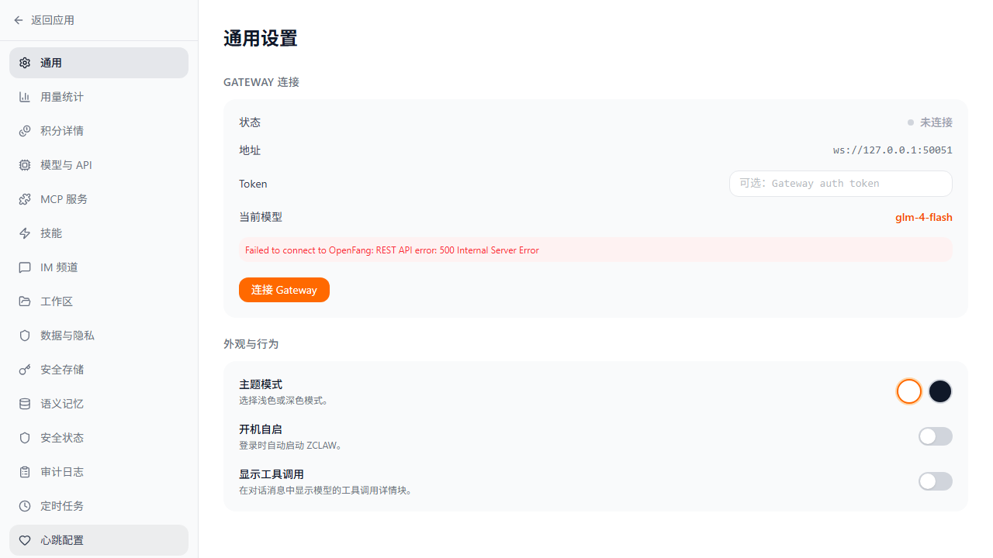Click the folder icon for 工作区
The height and width of the screenshot is (558, 993).
[x=25, y=301]
